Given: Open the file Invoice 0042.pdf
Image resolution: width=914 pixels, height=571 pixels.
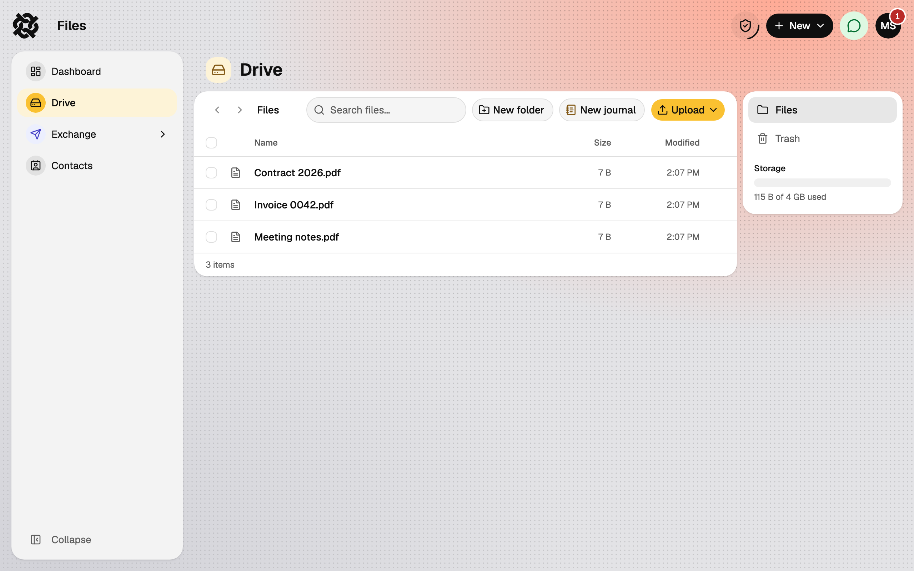Looking at the screenshot, I should tap(293, 205).
